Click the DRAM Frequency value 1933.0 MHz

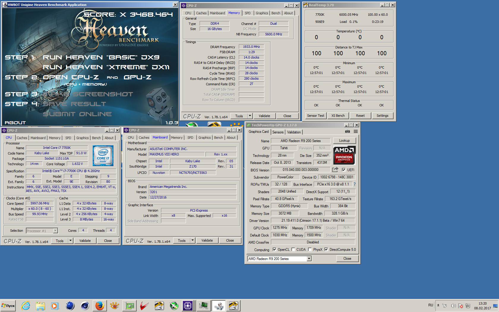(x=251, y=47)
